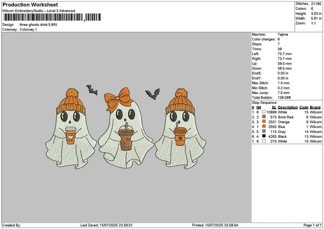The height and width of the screenshot is (229, 324).
Task: Select the Color changes label
Action: pos(264,39)
